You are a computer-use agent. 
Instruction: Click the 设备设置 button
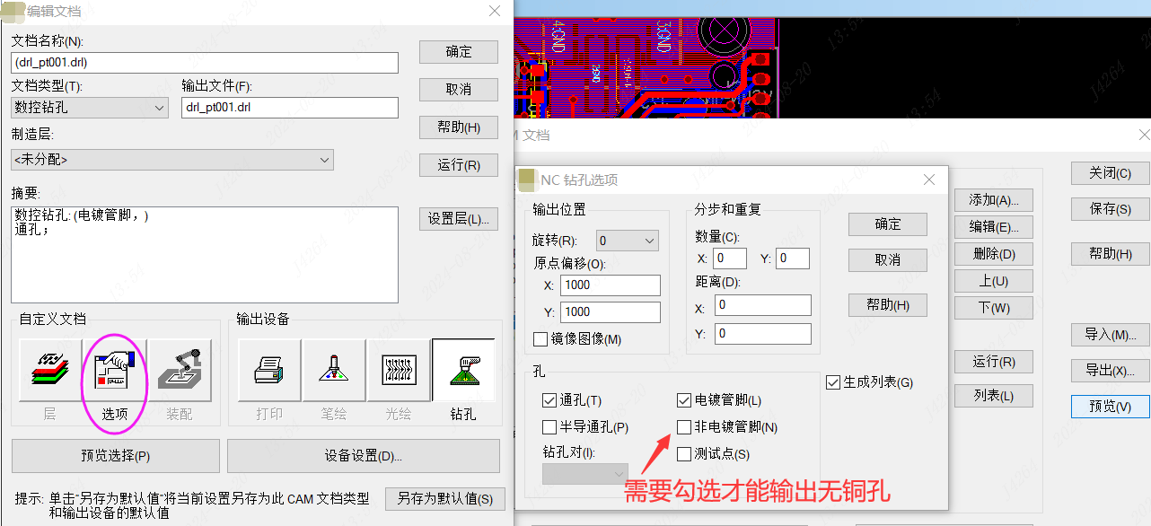click(x=363, y=456)
